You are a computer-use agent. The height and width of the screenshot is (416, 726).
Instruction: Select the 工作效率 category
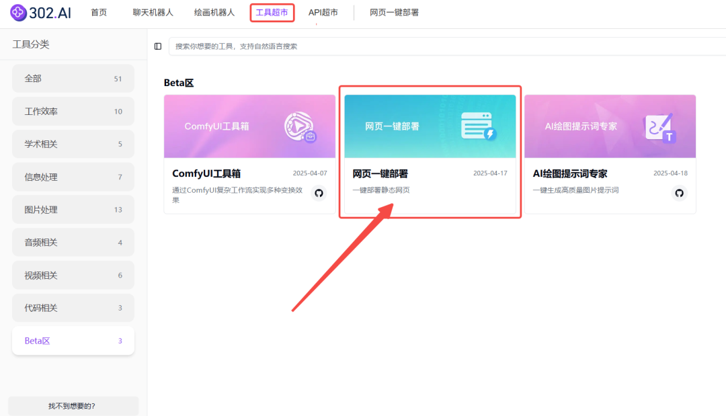point(73,112)
